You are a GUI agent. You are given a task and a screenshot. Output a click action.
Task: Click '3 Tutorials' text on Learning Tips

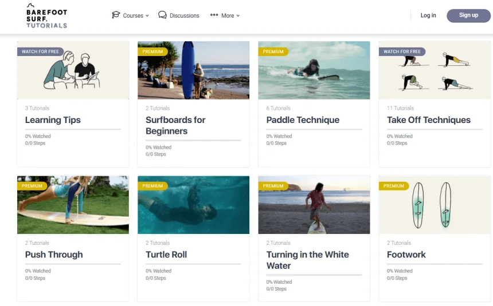point(37,108)
